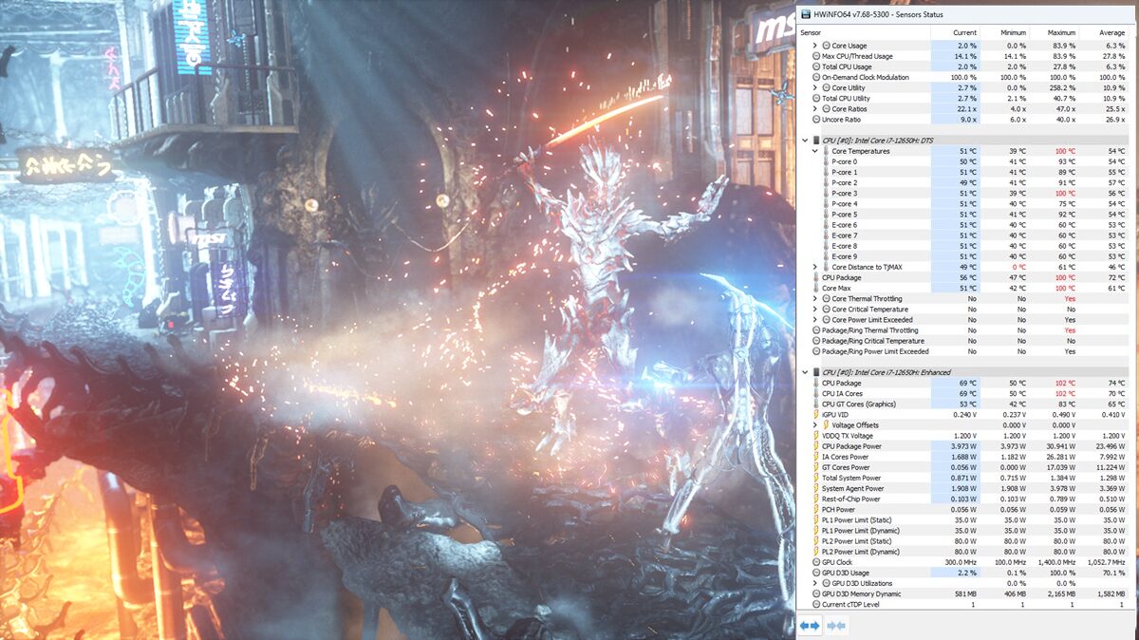Click thermometer icon beside Core Max

point(816,288)
